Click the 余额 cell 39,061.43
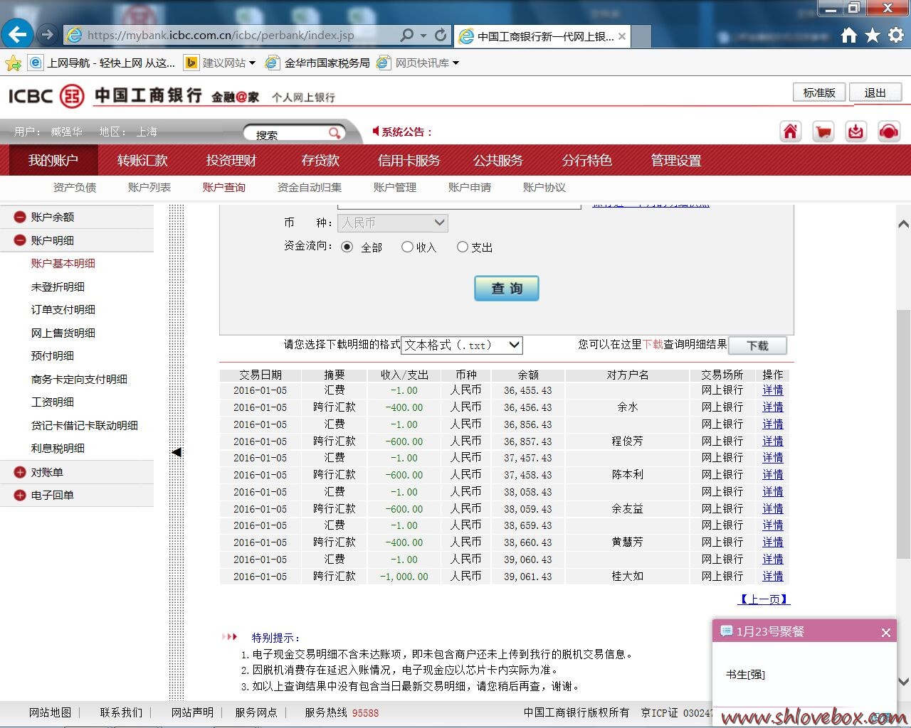Screen dimensions: 911x728 point(528,577)
